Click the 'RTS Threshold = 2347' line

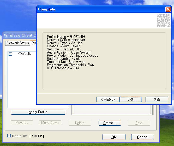63,68
